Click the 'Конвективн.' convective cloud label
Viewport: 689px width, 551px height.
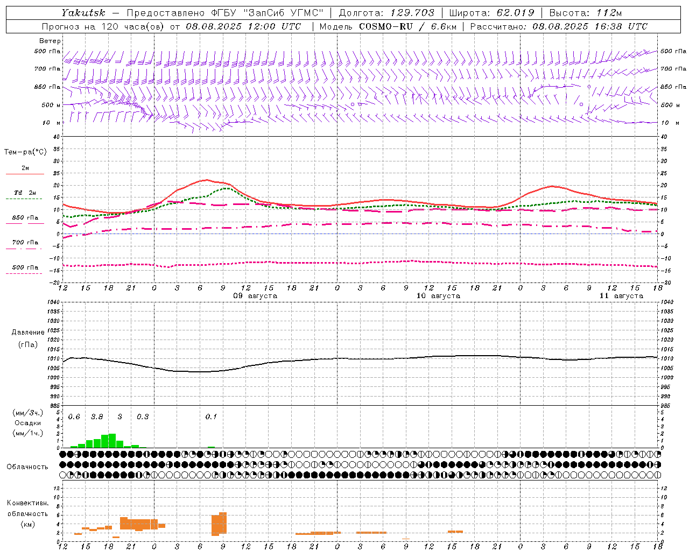[27, 503]
